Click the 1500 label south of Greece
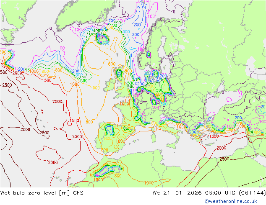Image resolution: width=266 pixels, height=205 pixels. coord(214,136)
